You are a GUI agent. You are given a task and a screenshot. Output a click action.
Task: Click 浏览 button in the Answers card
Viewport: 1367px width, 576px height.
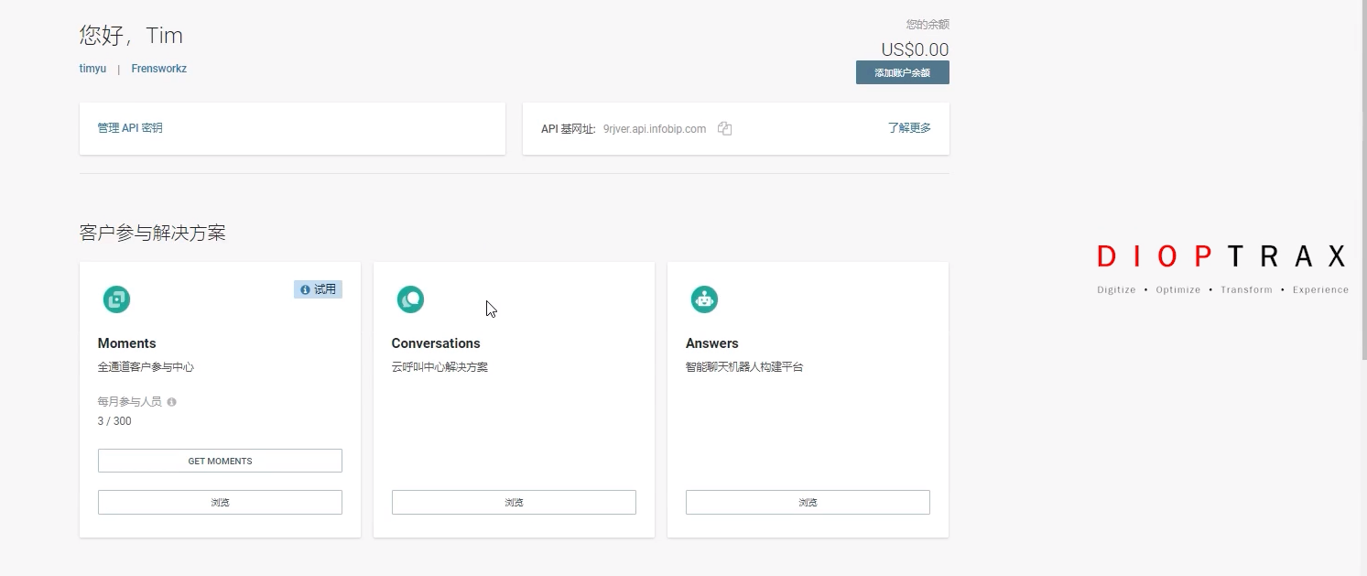click(x=808, y=502)
